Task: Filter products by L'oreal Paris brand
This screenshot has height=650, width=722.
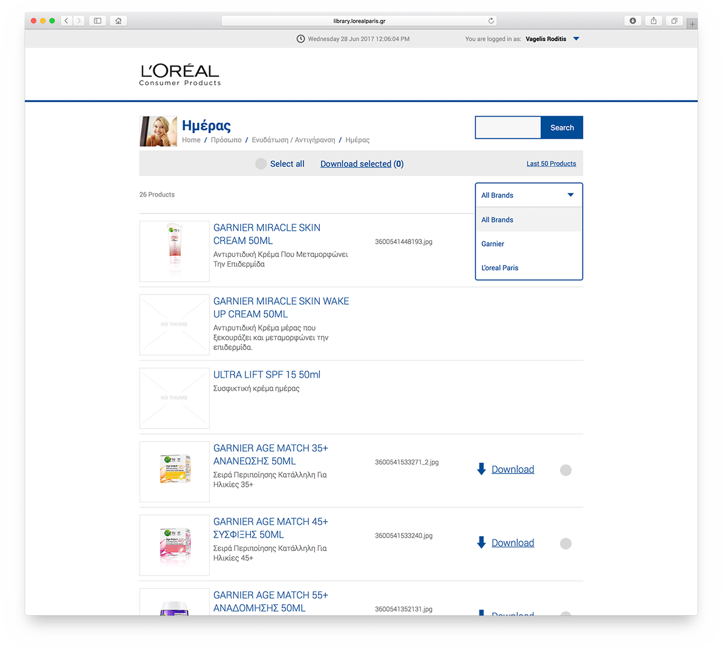Action: pyautogui.click(x=529, y=267)
